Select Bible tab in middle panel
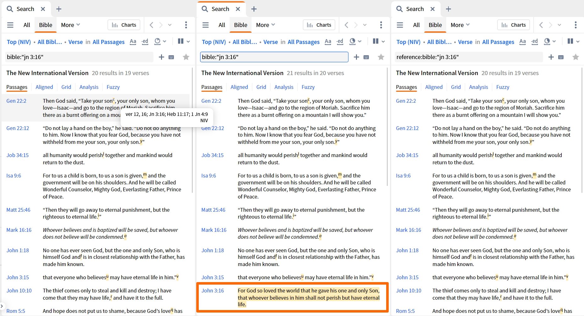The image size is (584, 316). 241,25
